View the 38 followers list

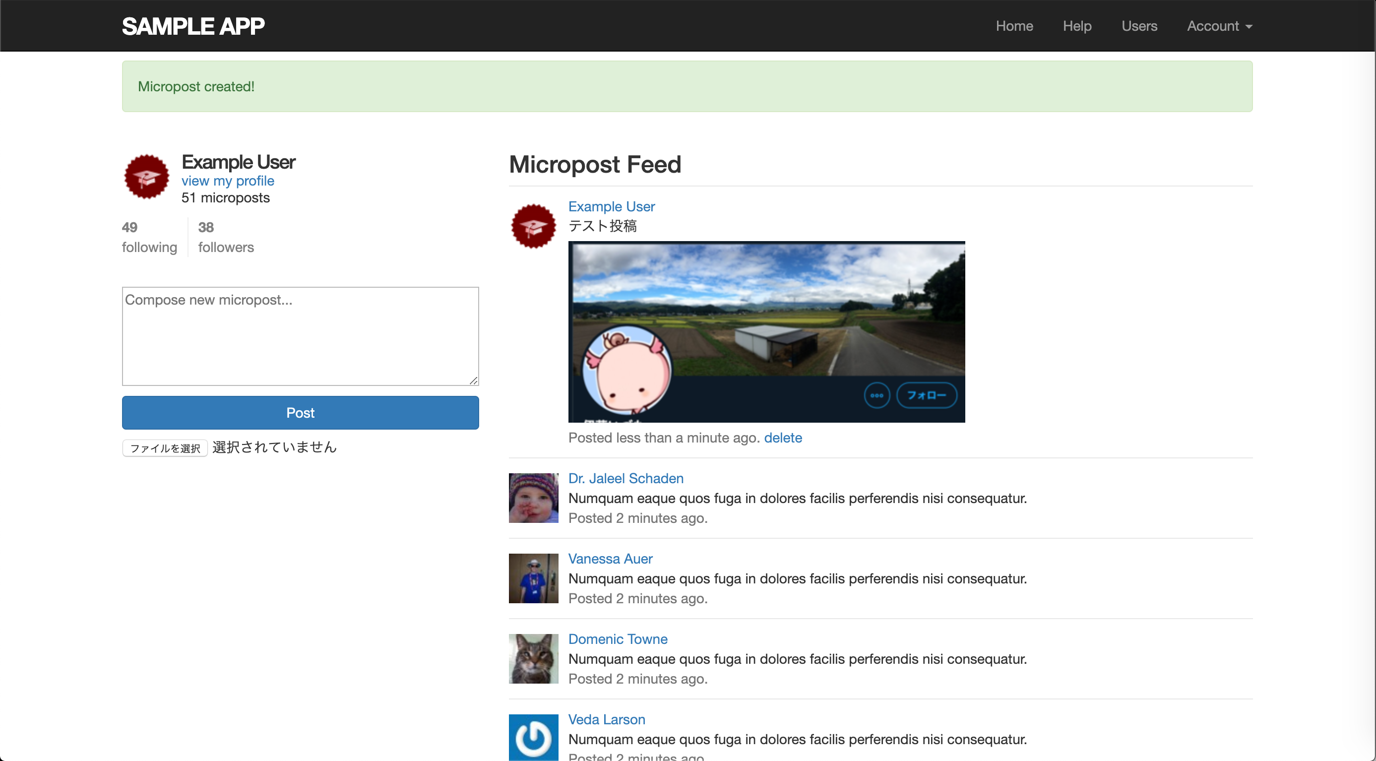point(225,237)
